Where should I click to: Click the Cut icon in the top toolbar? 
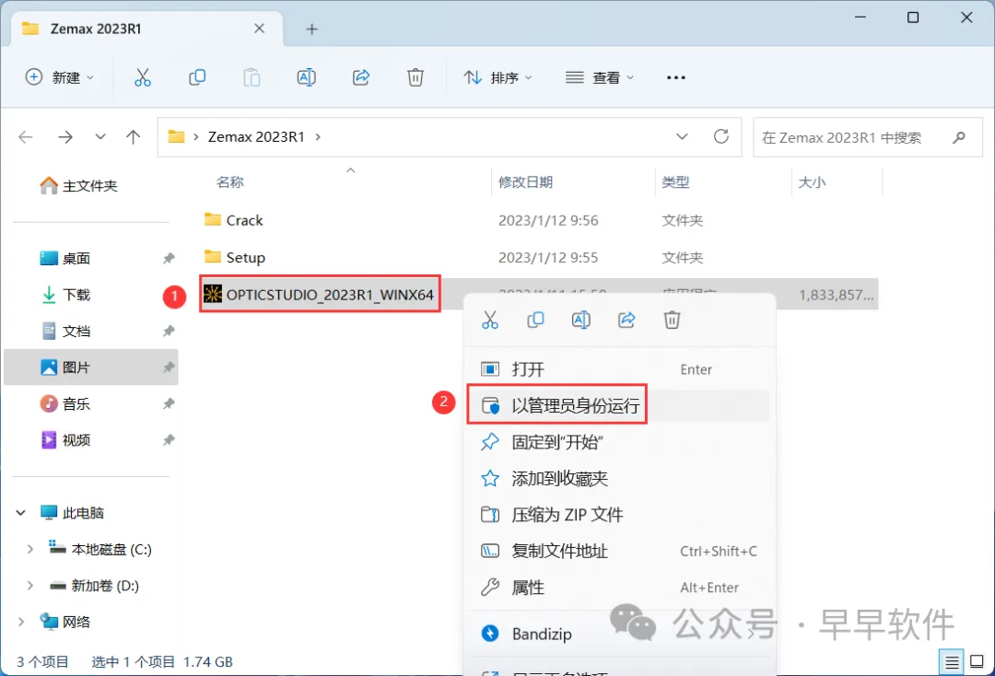[143, 77]
